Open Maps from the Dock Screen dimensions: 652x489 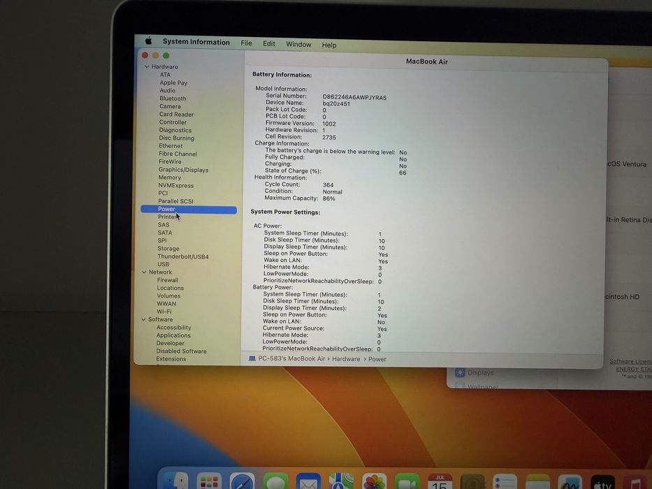tap(341, 481)
